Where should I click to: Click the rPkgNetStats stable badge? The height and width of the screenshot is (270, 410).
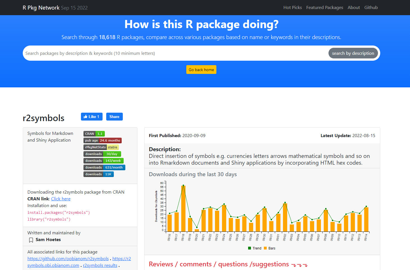click(101, 147)
